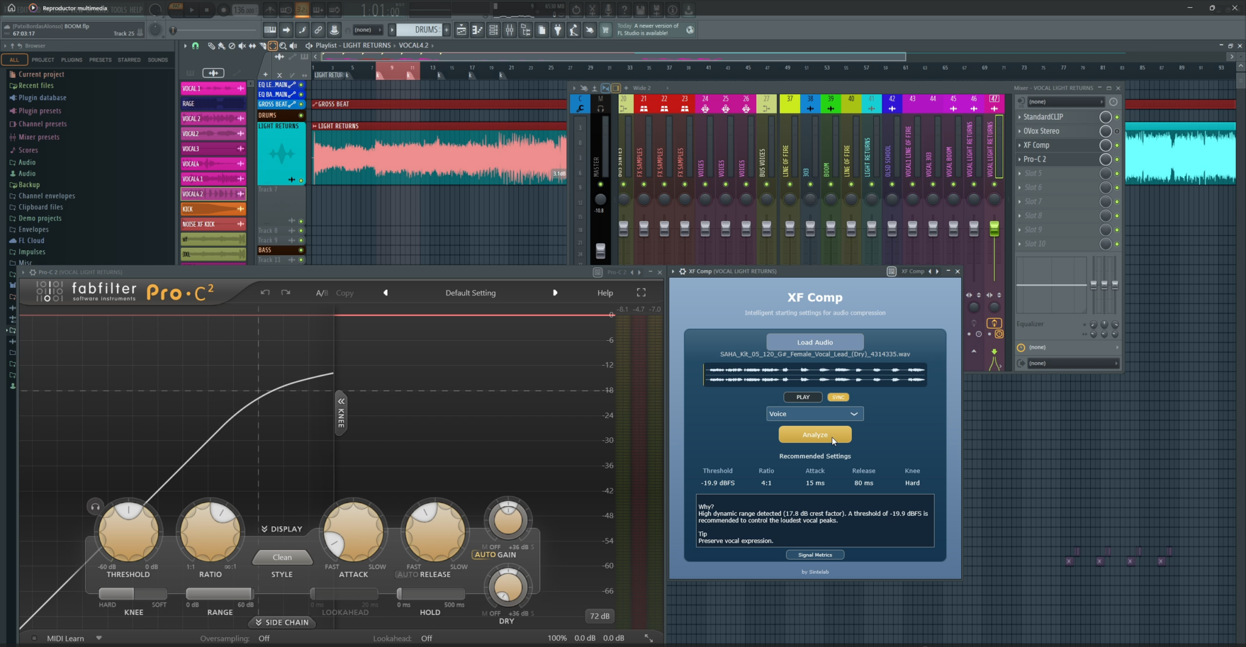Click the shopping cart content library icon
Image resolution: width=1246 pixels, height=647 pixels.
coord(605,30)
